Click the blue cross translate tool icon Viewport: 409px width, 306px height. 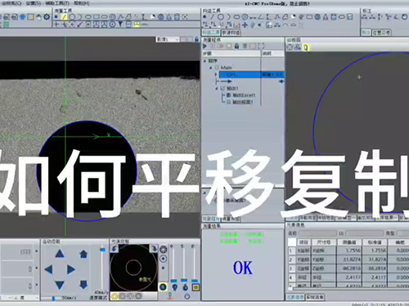tap(245, 25)
